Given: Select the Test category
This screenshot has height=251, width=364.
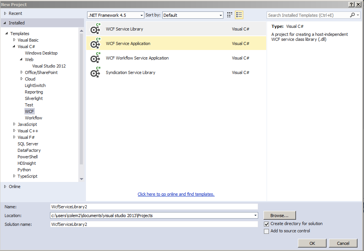Looking at the screenshot, I should click(x=29, y=105).
